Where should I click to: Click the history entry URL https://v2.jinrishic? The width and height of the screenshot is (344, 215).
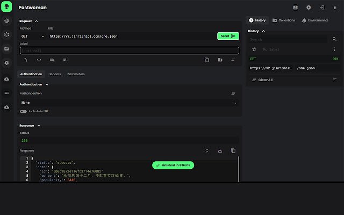(271, 68)
